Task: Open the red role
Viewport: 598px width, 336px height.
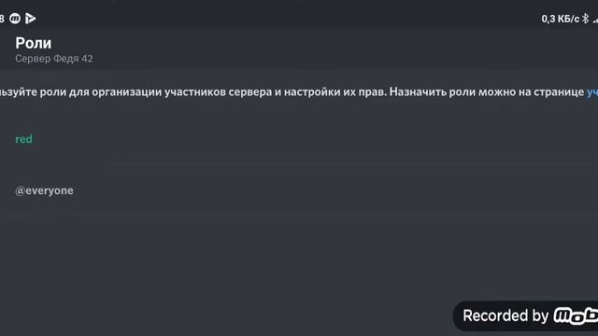Action: [x=23, y=139]
